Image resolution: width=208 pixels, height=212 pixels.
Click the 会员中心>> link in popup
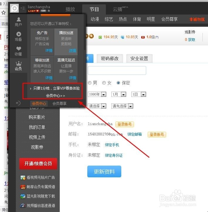tap(55, 96)
